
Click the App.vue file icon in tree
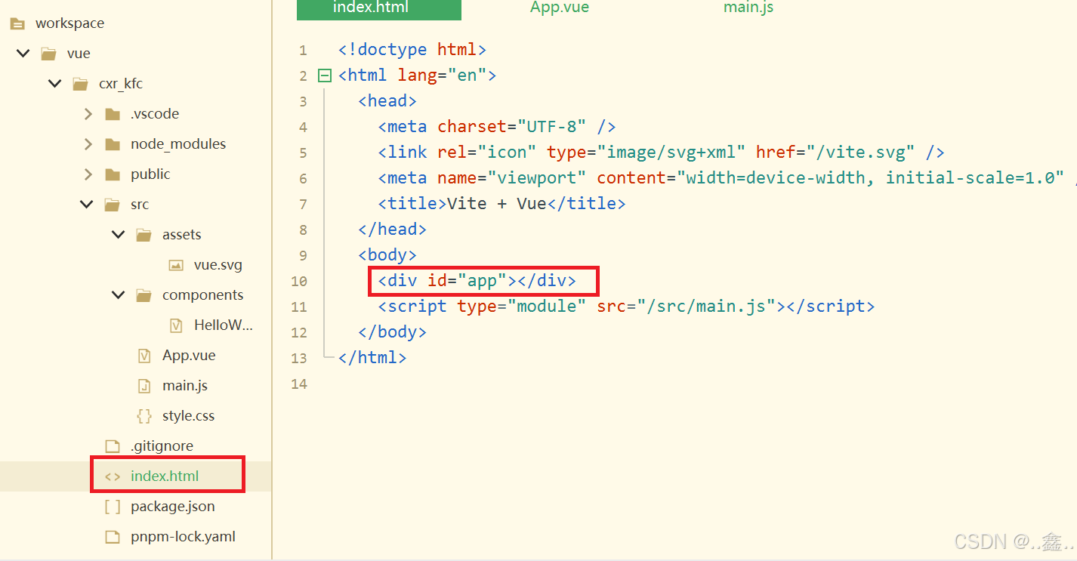tap(144, 356)
